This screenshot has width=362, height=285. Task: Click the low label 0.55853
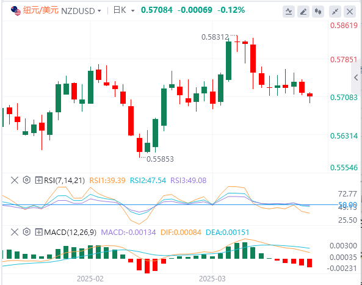(160, 159)
